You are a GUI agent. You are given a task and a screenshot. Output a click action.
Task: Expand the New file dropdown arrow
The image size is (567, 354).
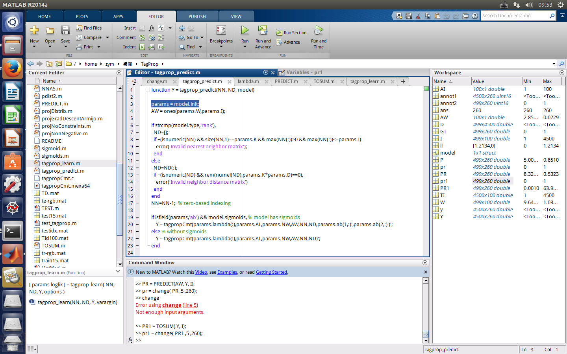click(34, 47)
